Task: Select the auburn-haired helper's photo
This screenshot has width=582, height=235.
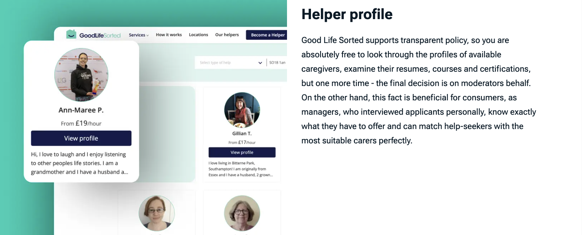Action: click(x=156, y=213)
